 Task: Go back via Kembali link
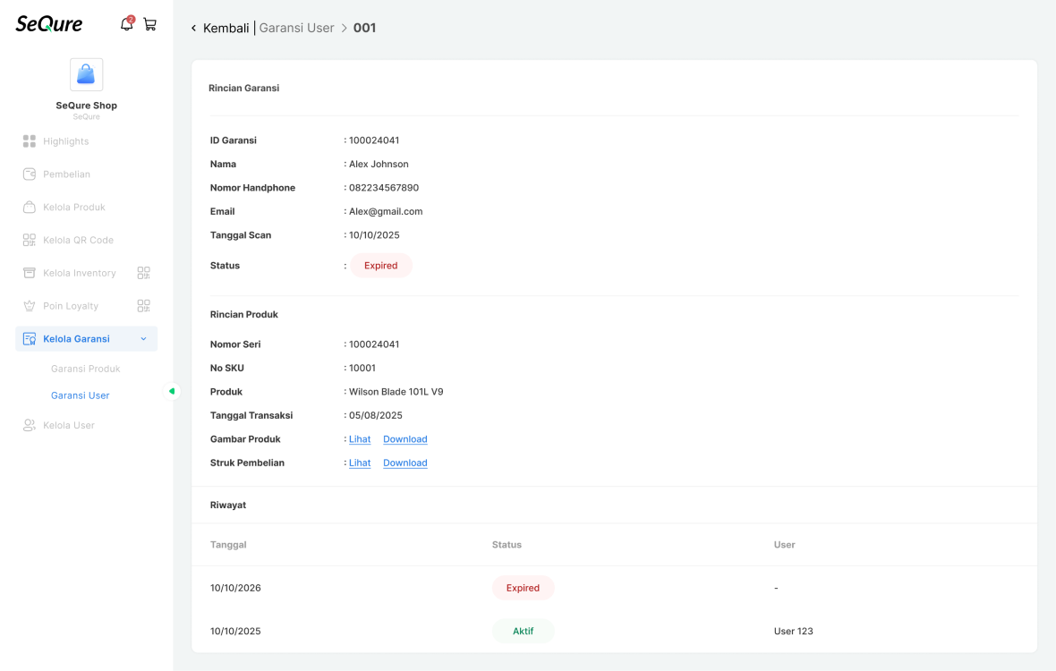(x=226, y=29)
